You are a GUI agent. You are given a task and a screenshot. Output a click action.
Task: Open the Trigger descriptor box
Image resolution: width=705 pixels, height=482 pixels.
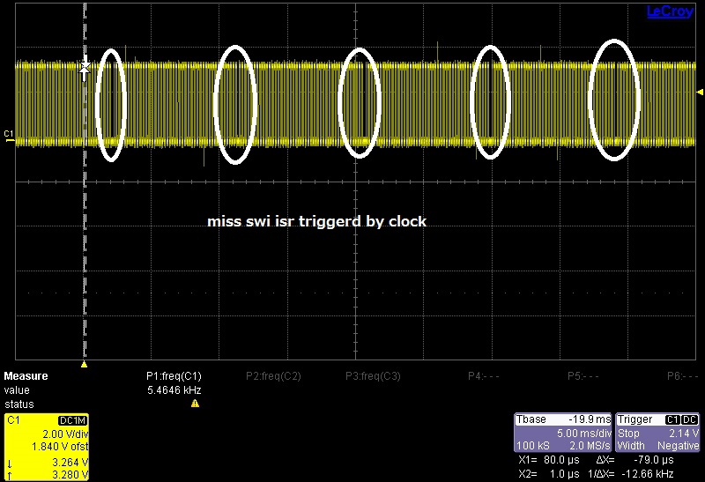pyautogui.click(x=657, y=433)
